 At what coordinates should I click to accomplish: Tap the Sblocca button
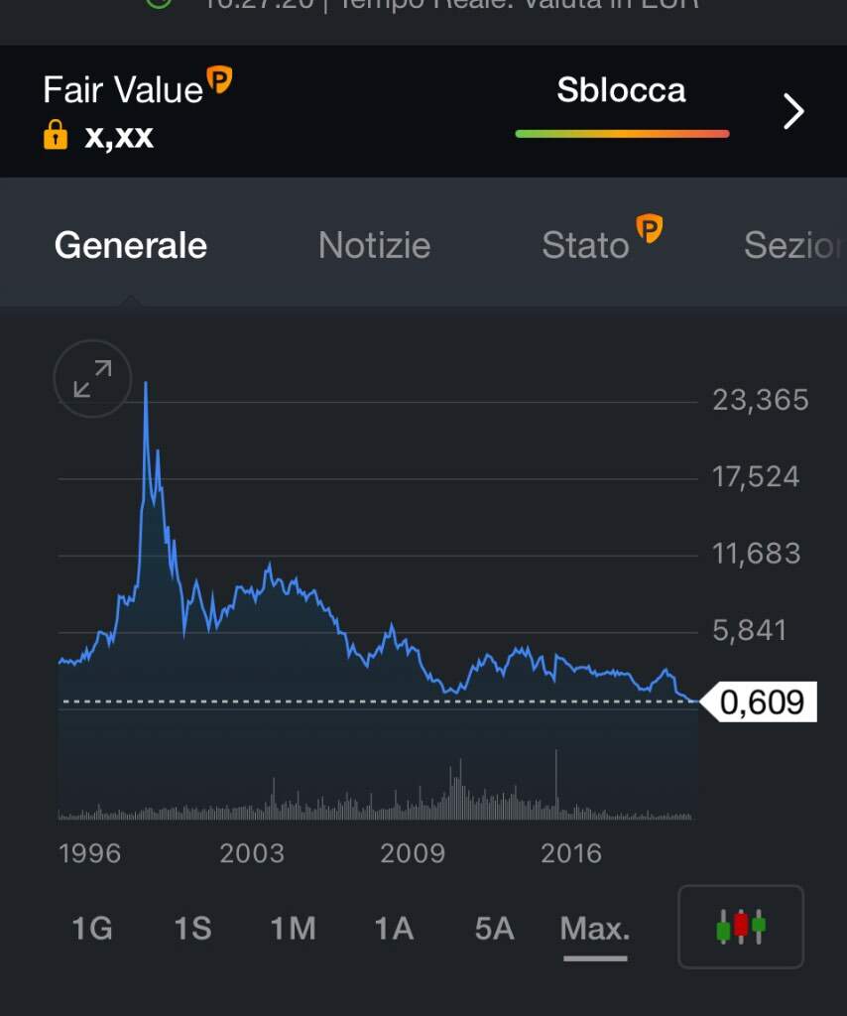(x=621, y=89)
